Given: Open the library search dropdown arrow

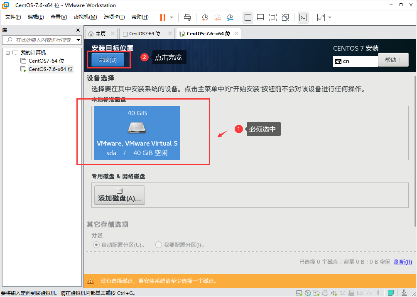Looking at the screenshot, I should pos(78,40).
